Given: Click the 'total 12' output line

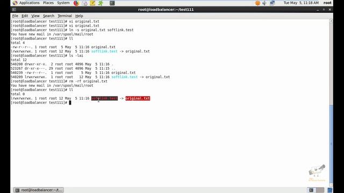Looking at the screenshot, I should click(19, 60).
